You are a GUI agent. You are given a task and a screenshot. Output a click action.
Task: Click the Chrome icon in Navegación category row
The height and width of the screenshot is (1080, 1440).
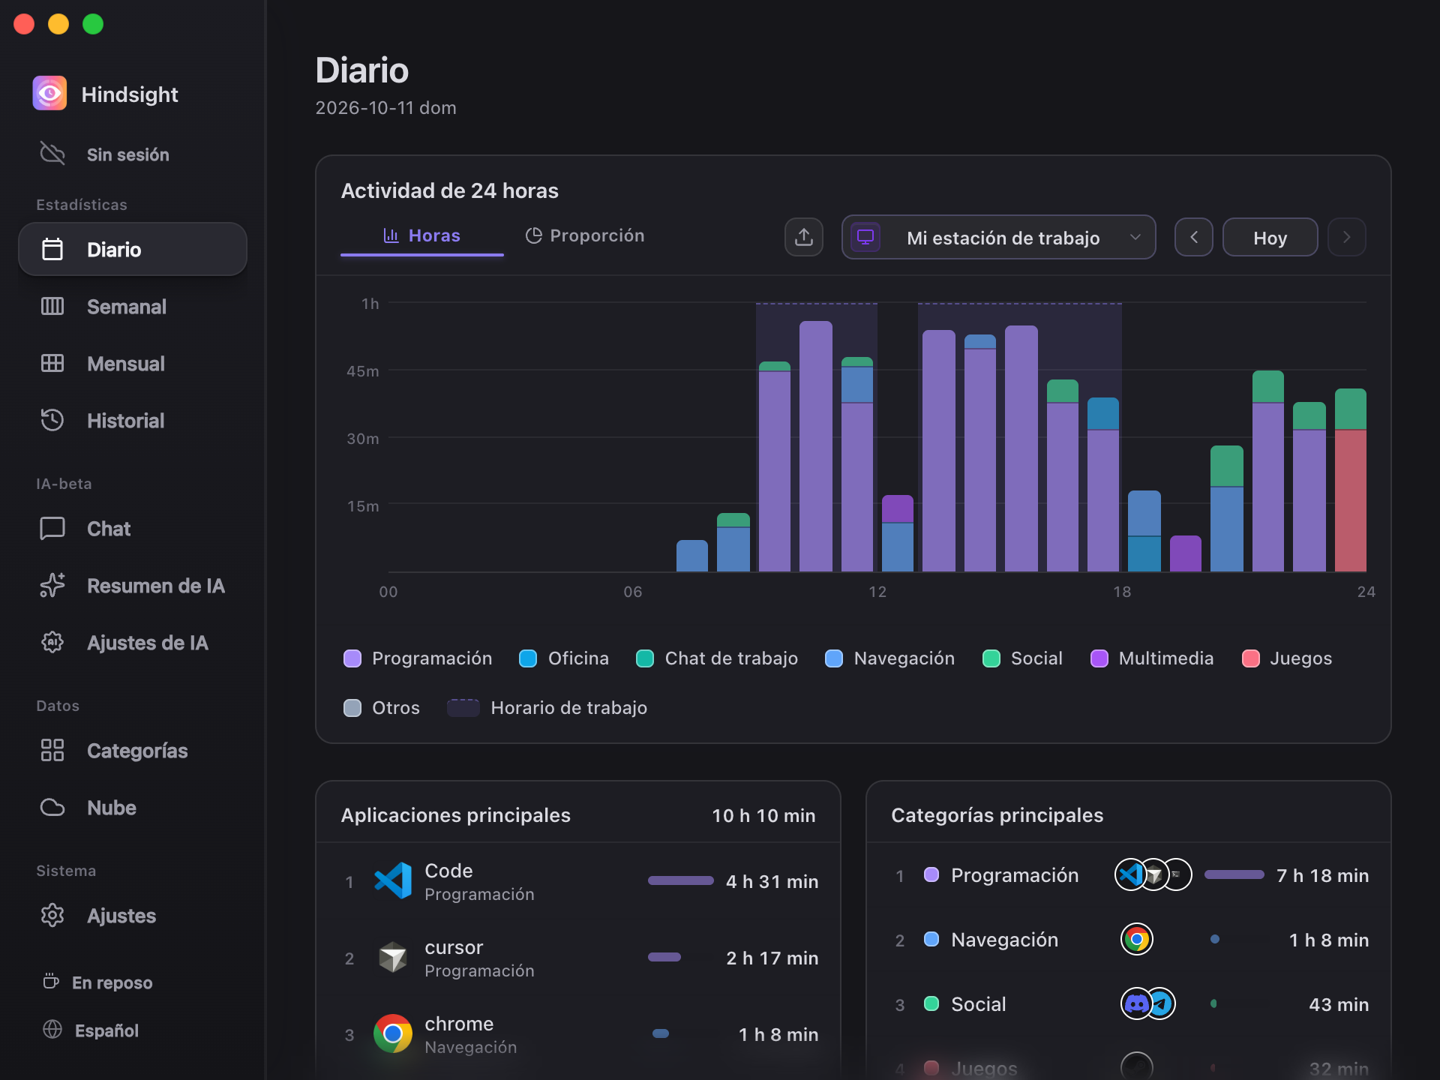[x=1137, y=939]
